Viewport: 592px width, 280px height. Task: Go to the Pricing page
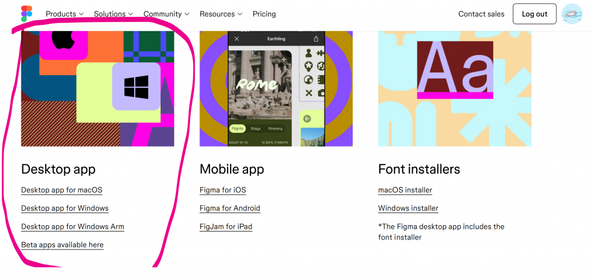(x=264, y=14)
